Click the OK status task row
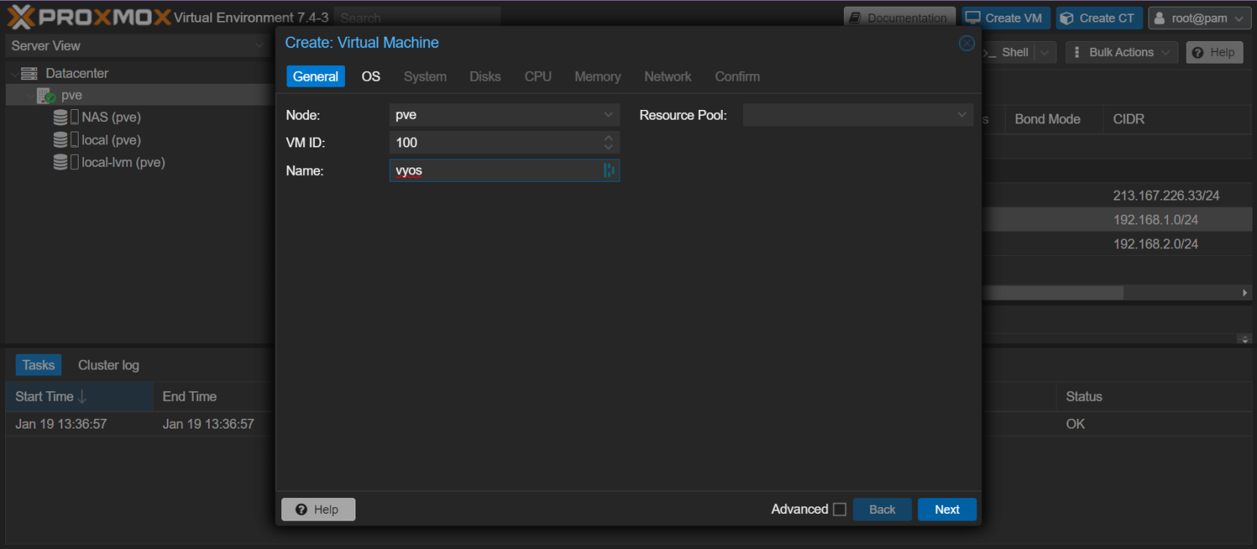 (1075, 424)
